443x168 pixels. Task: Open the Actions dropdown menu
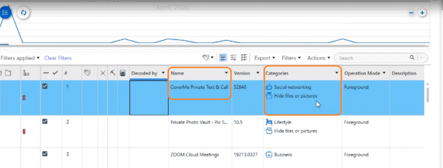pos(319,58)
